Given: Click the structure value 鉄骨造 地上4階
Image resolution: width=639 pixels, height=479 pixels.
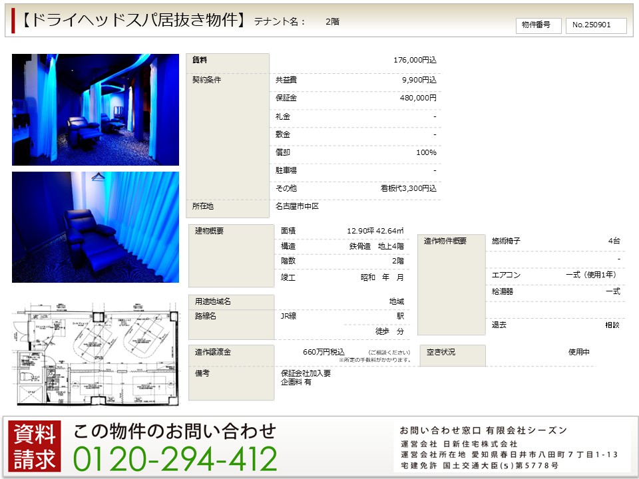Looking at the screenshot, I should 377,246.
